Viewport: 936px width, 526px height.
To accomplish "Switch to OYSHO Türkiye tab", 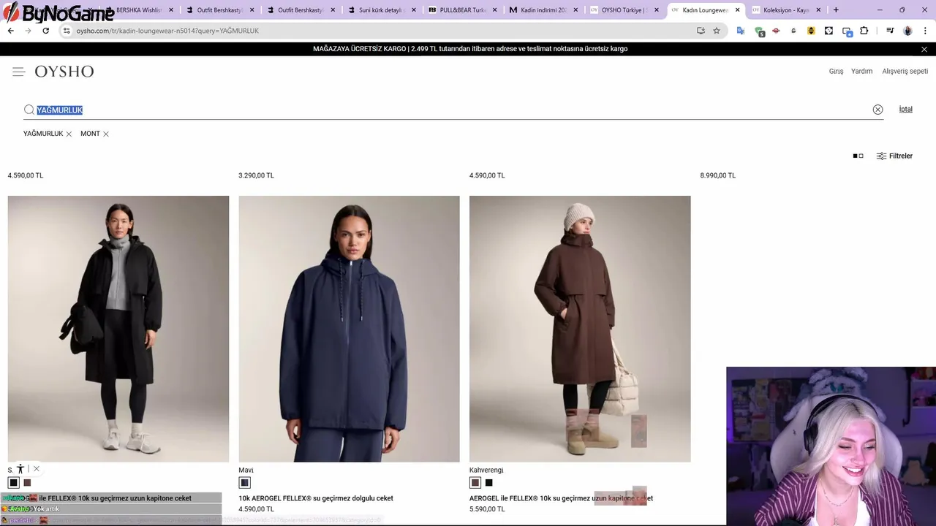I will (x=624, y=10).
